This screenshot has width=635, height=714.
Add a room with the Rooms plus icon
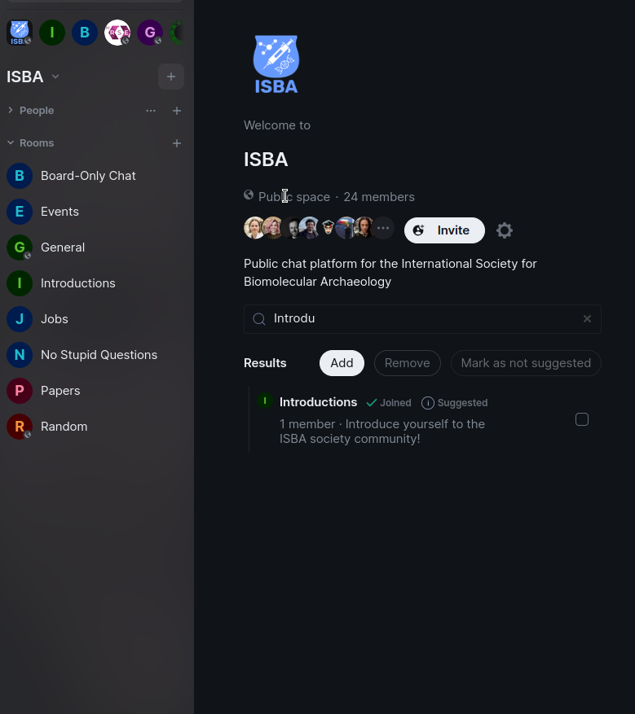click(177, 143)
